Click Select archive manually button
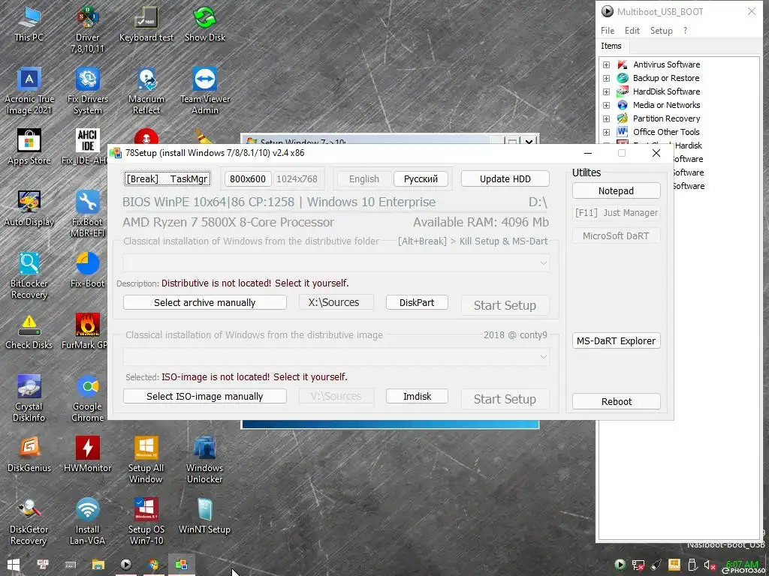The height and width of the screenshot is (576, 769). [205, 302]
